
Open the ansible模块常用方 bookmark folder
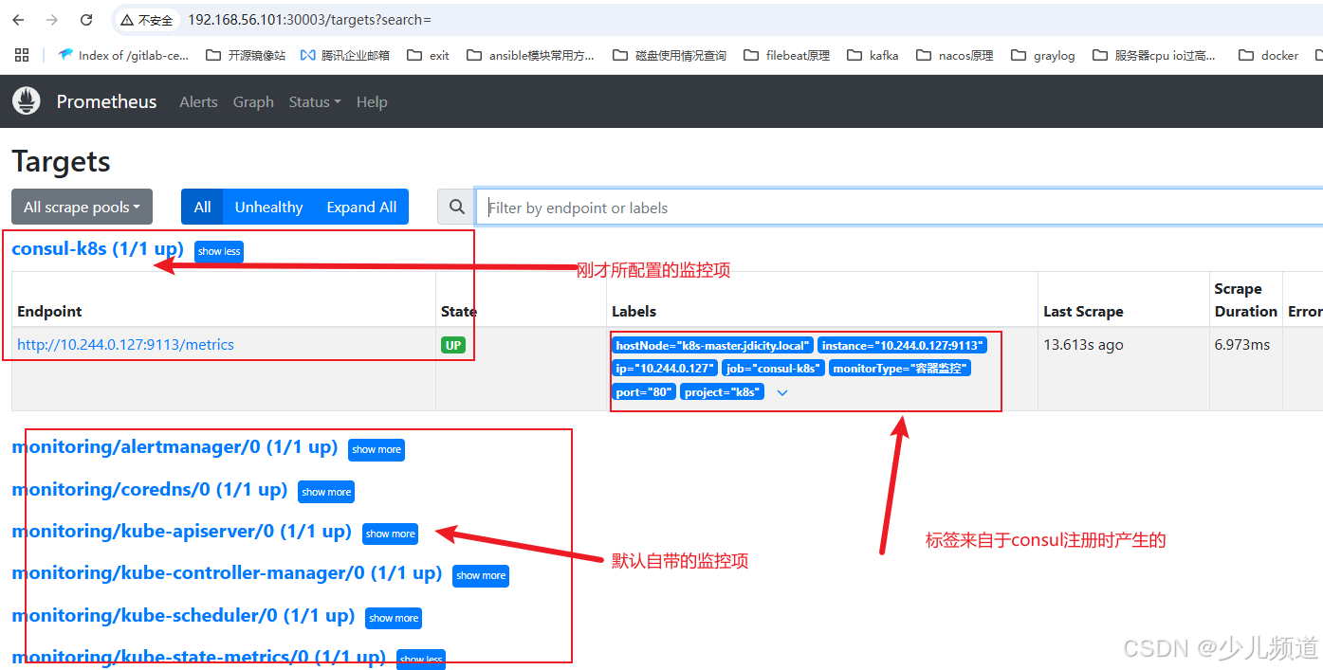click(530, 55)
